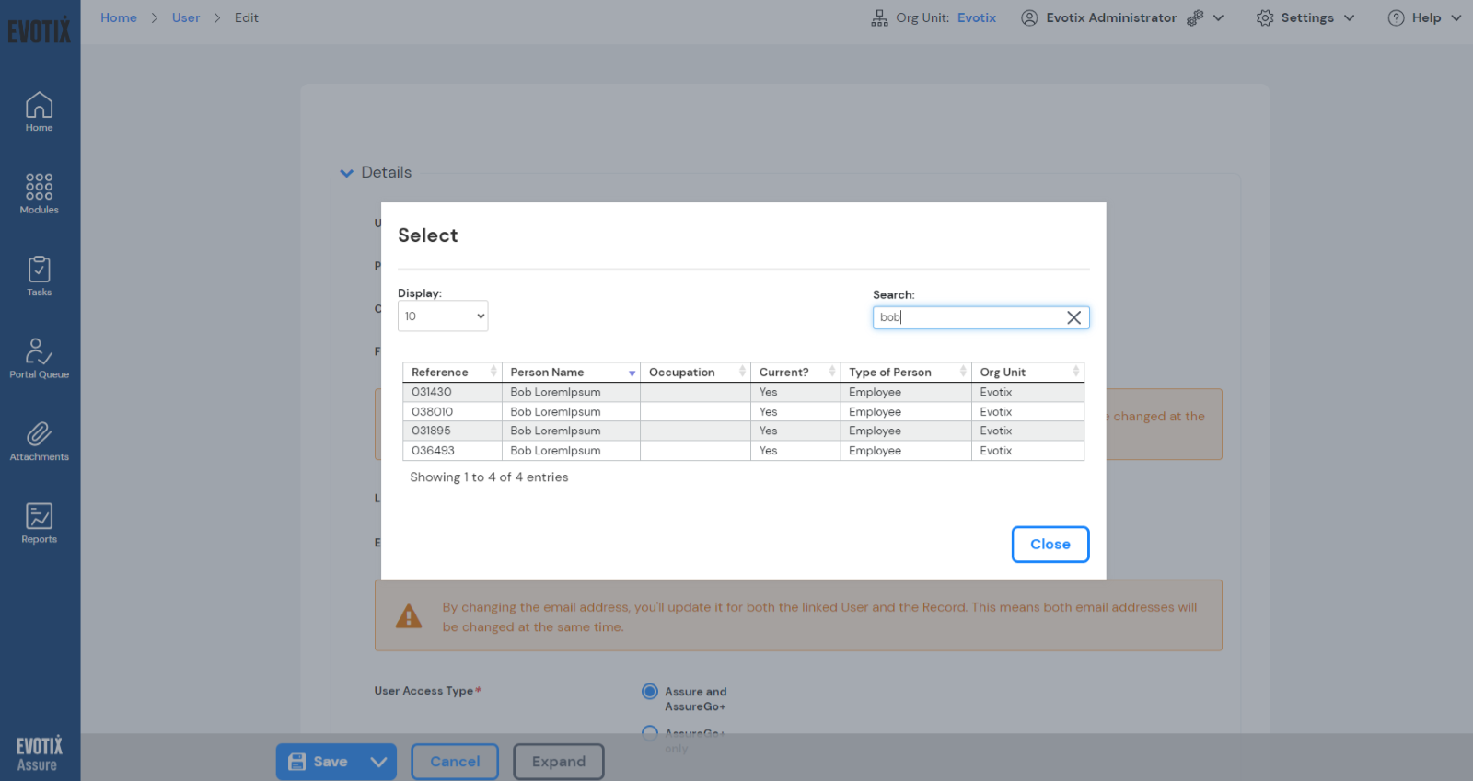
Task: Click the Edit breadcrumb text
Action: [246, 17]
